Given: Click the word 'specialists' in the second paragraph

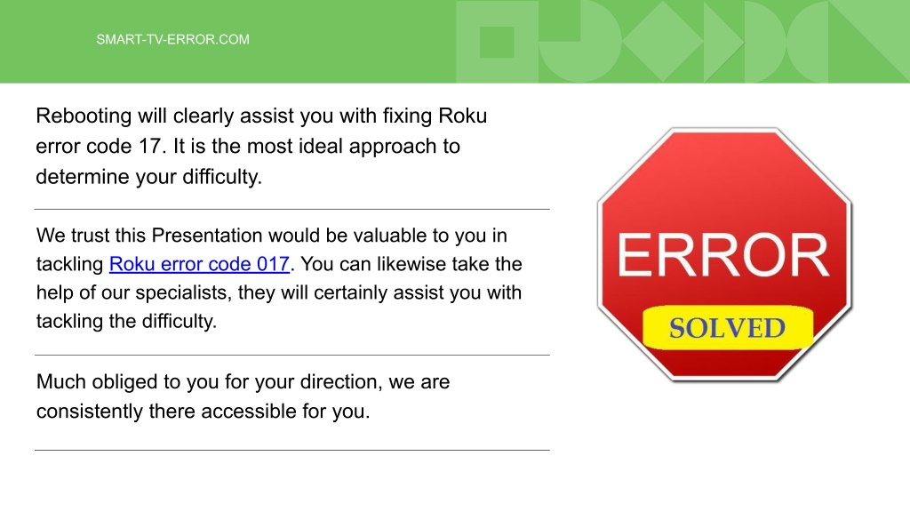Looking at the screenshot, I should 183,292.
